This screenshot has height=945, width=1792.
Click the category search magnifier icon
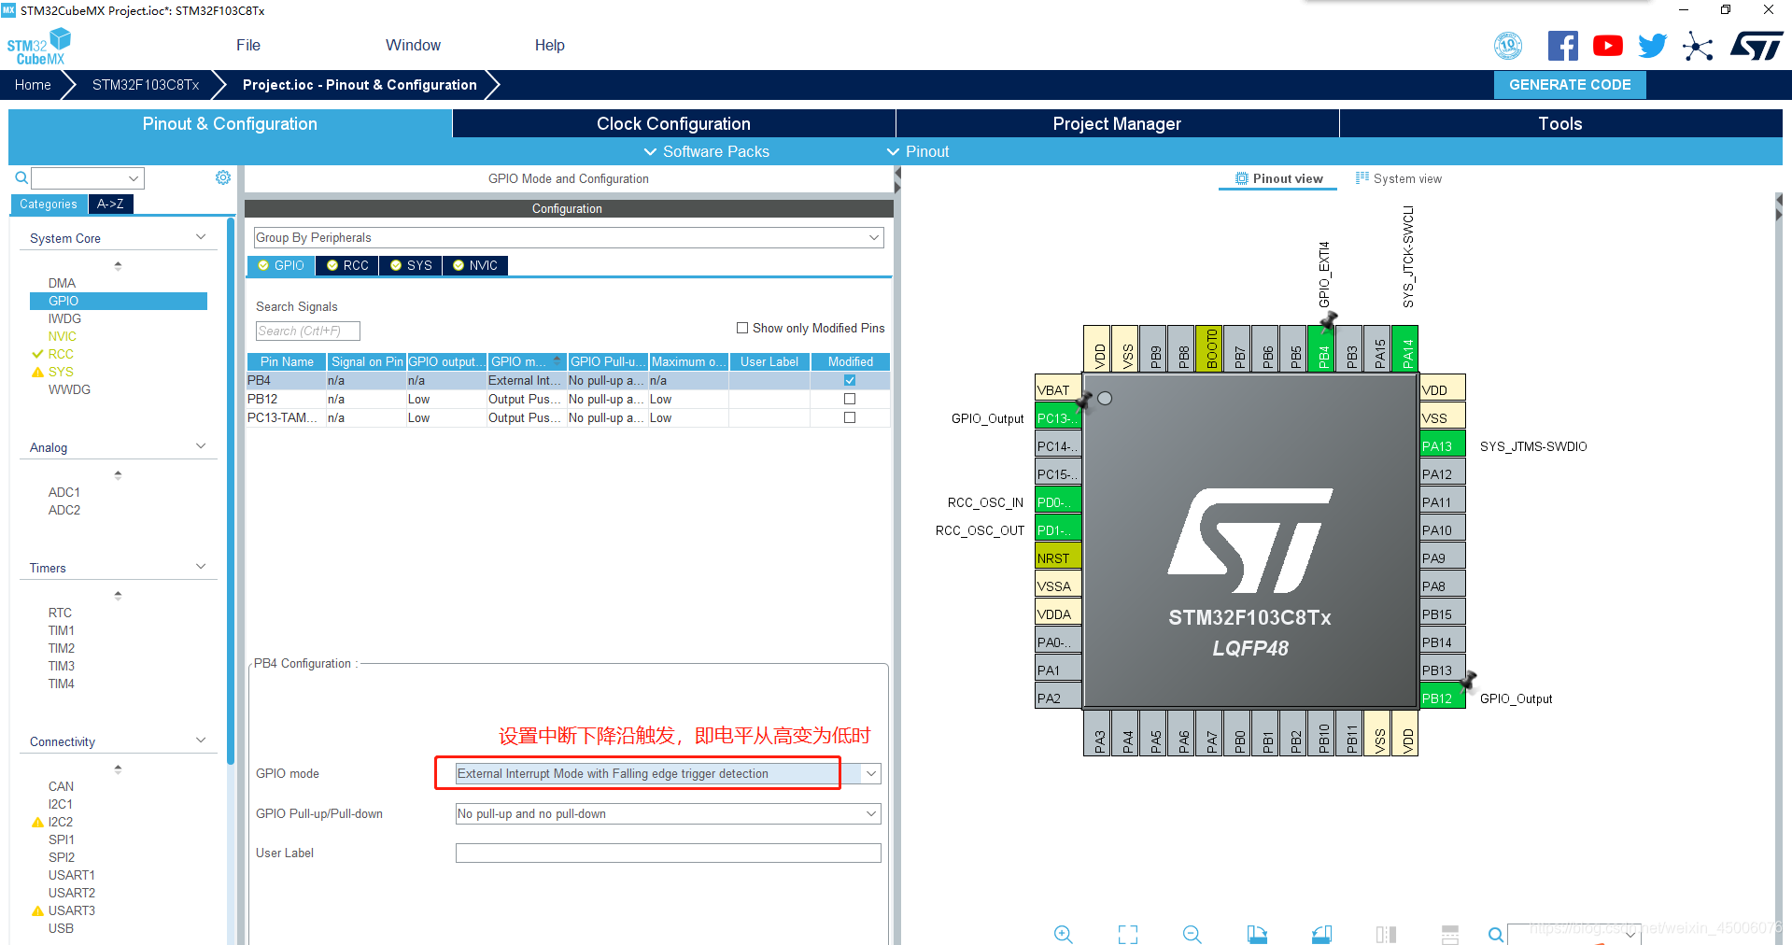point(21,177)
